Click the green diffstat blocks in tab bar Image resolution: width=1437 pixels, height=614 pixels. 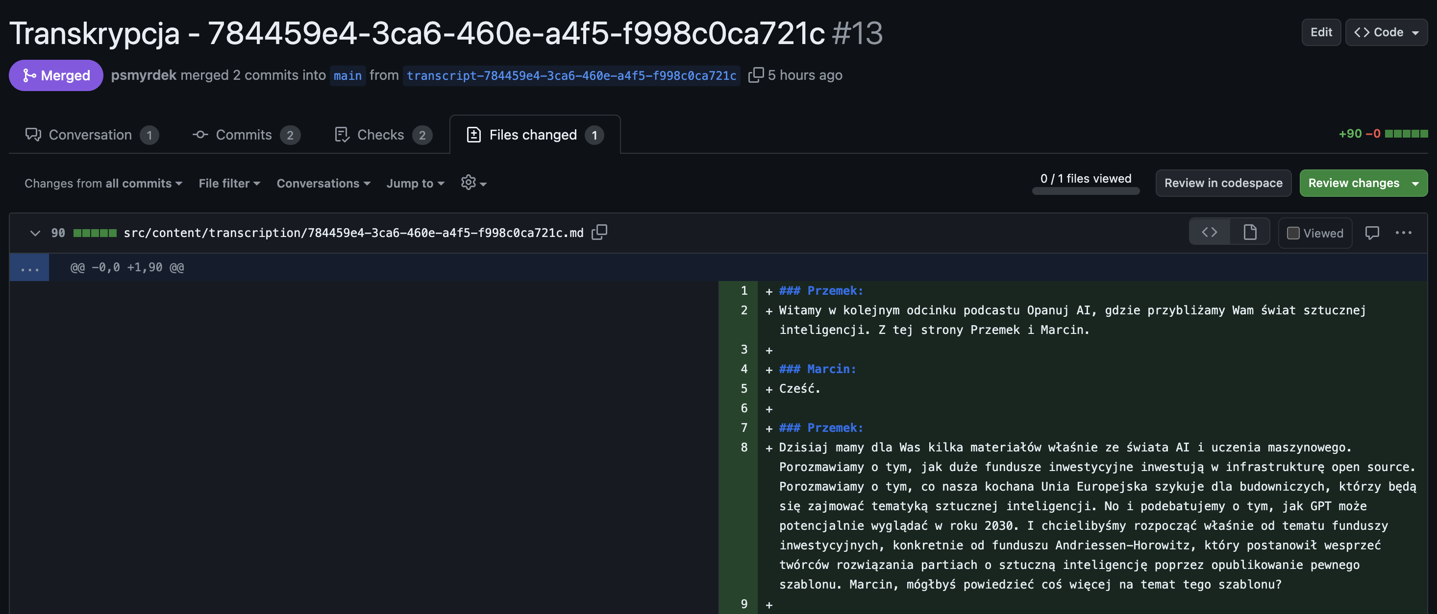pos(1406,134)
